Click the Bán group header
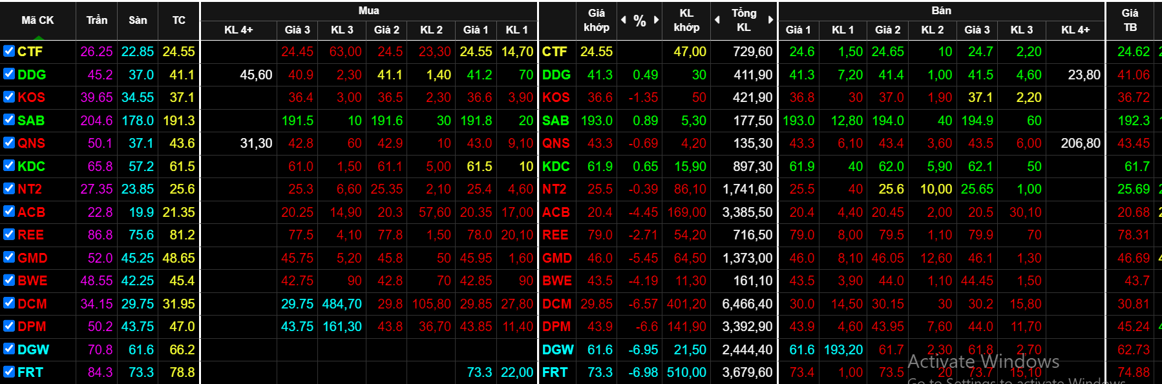The height and width of the screenshot is (384, 1162). (942, 10)
